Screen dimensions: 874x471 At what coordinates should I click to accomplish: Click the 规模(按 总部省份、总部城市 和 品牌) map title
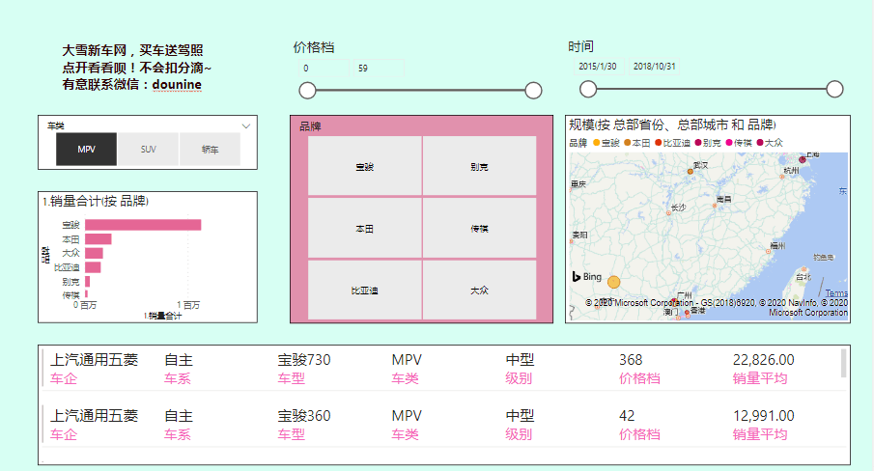point(672,125)
